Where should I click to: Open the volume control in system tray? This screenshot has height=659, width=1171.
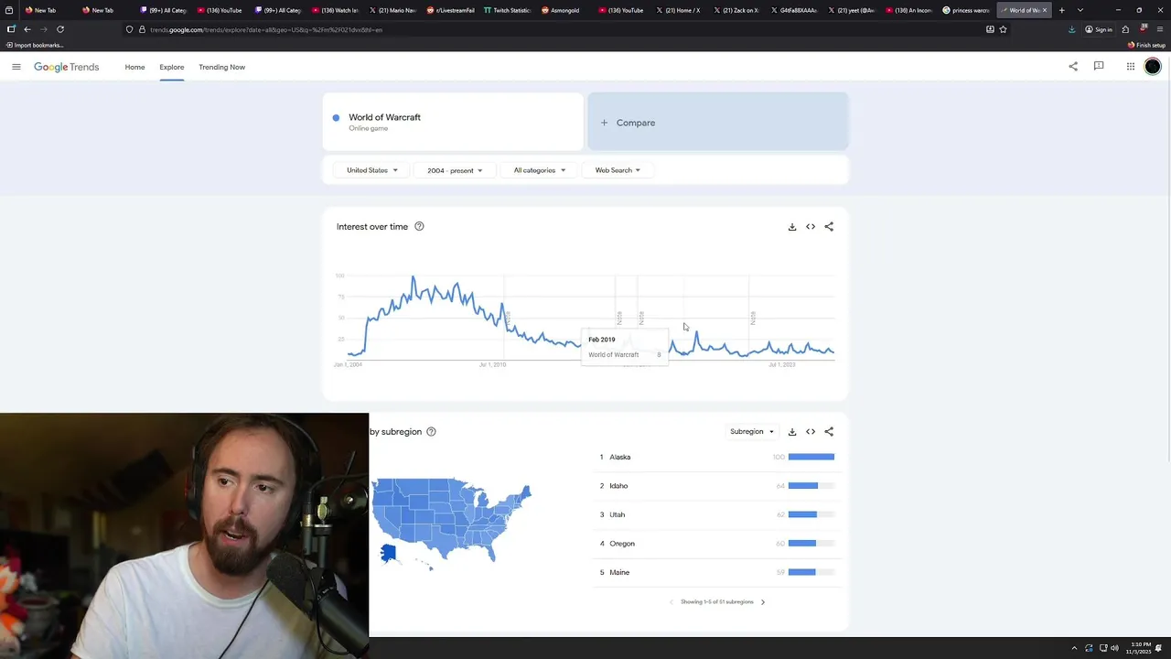[1113, 648]
